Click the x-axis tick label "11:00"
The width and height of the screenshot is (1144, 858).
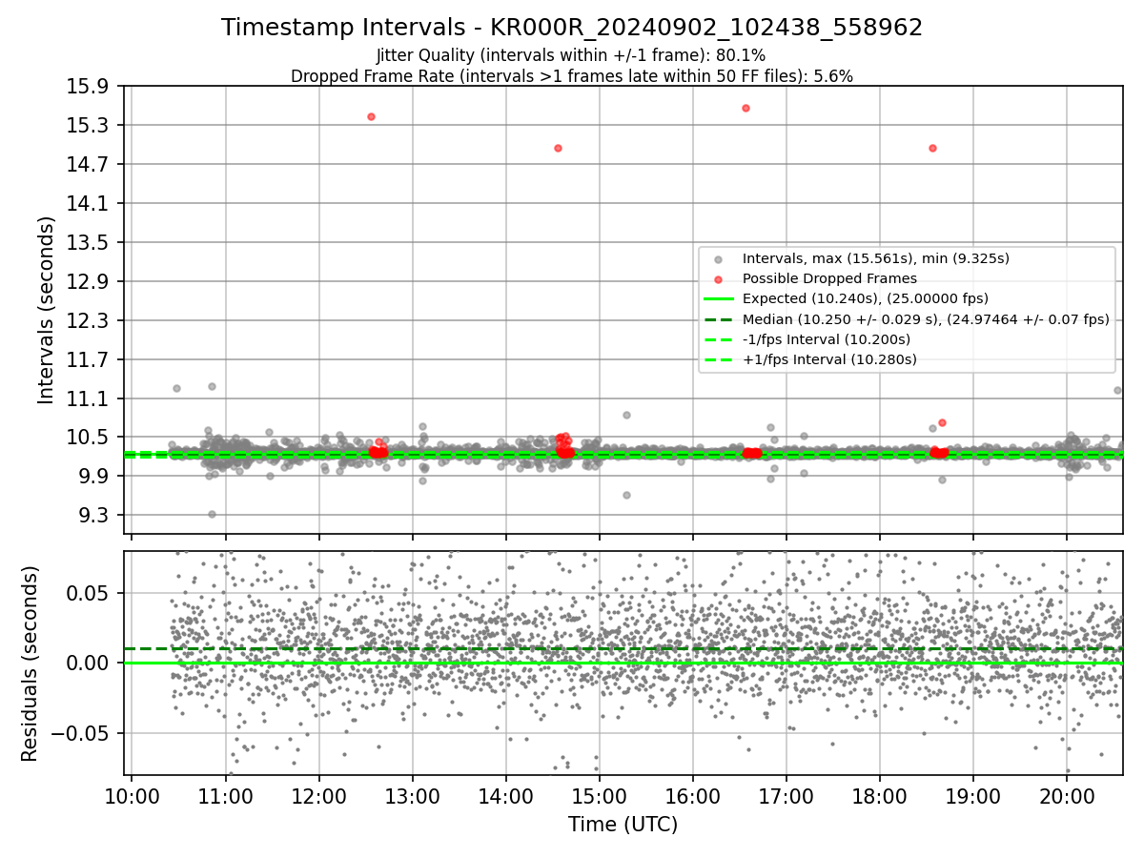pos(225,796)
